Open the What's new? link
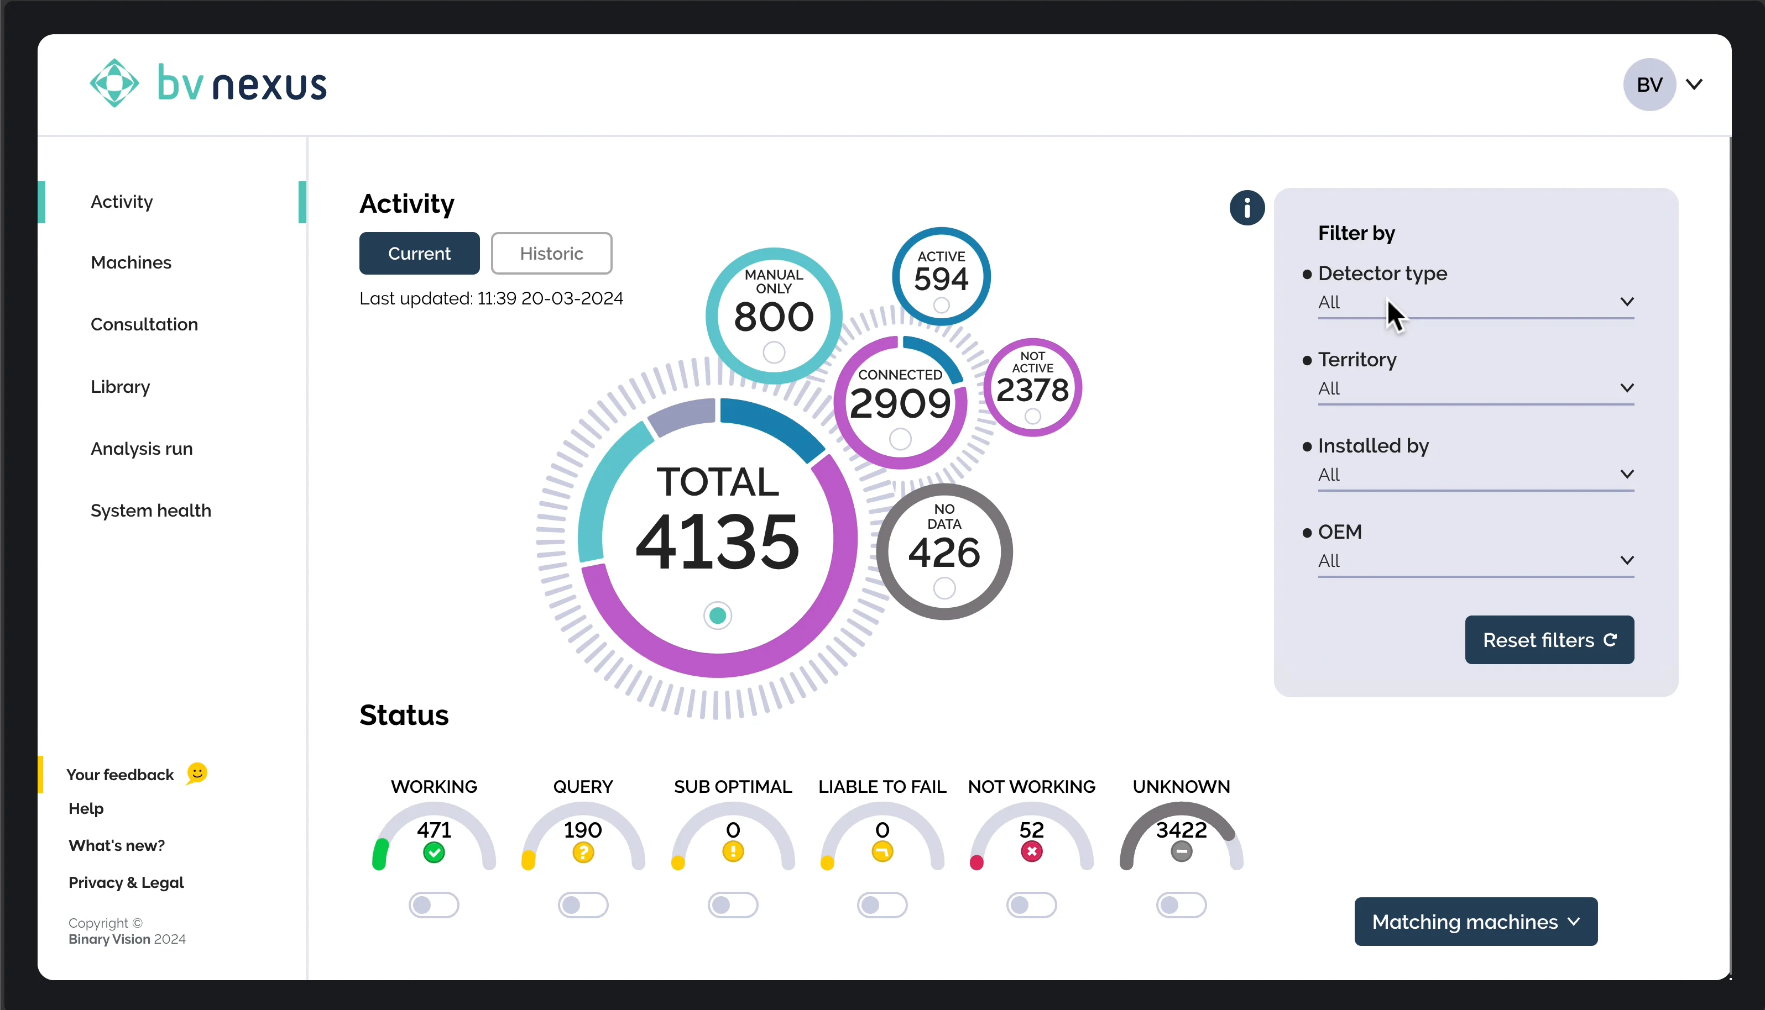 coord(117,845)
